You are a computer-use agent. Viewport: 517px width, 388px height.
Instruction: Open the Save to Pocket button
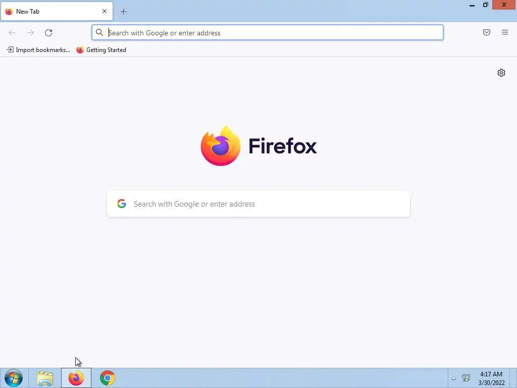486,32
